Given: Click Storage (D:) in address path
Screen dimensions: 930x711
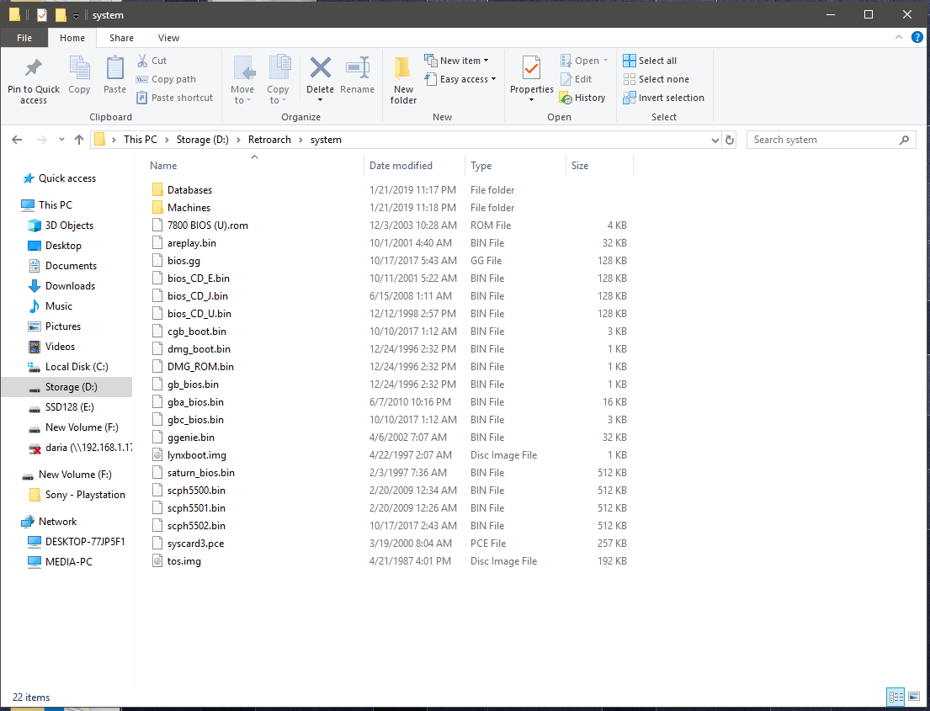Looking at the screenshot, I should point(202,140).
